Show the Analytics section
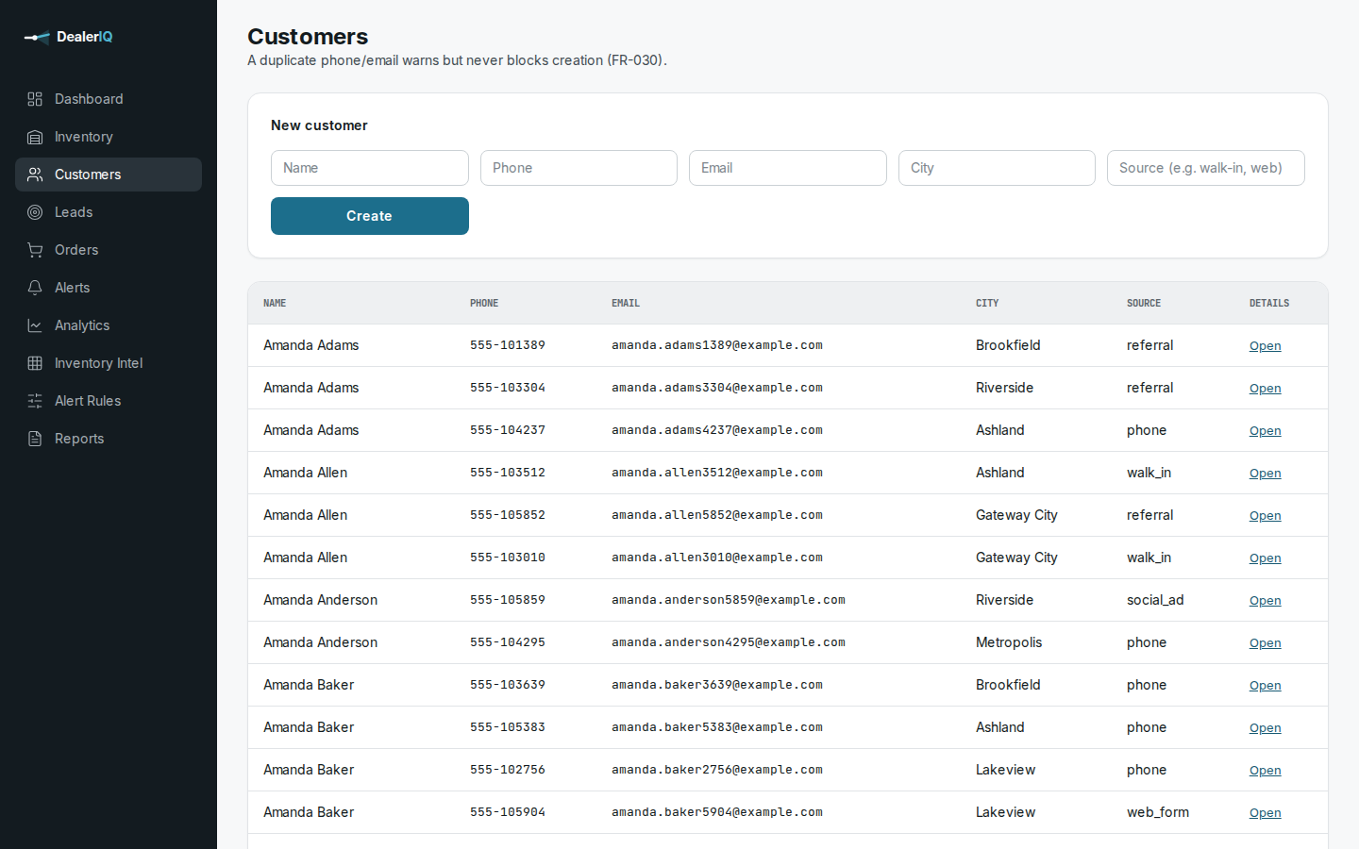 click(x=109, y=325)
